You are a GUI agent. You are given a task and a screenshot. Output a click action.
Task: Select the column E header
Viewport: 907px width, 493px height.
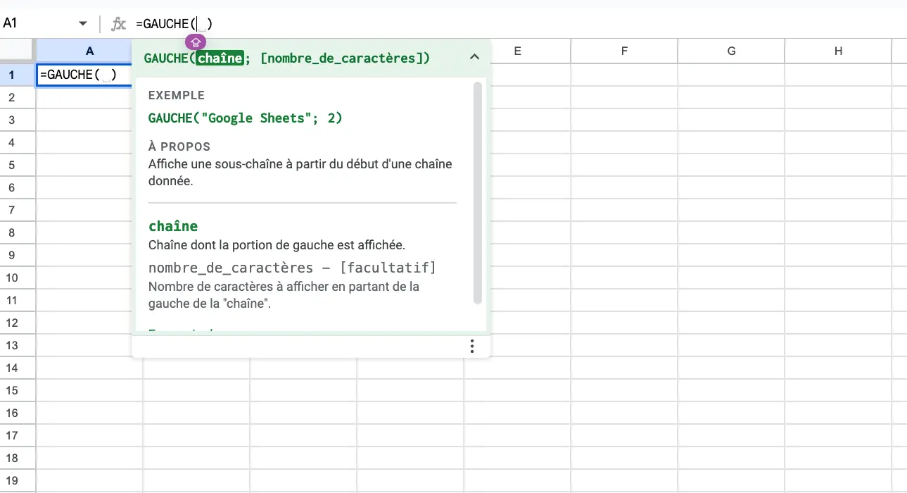pos(517,51)
